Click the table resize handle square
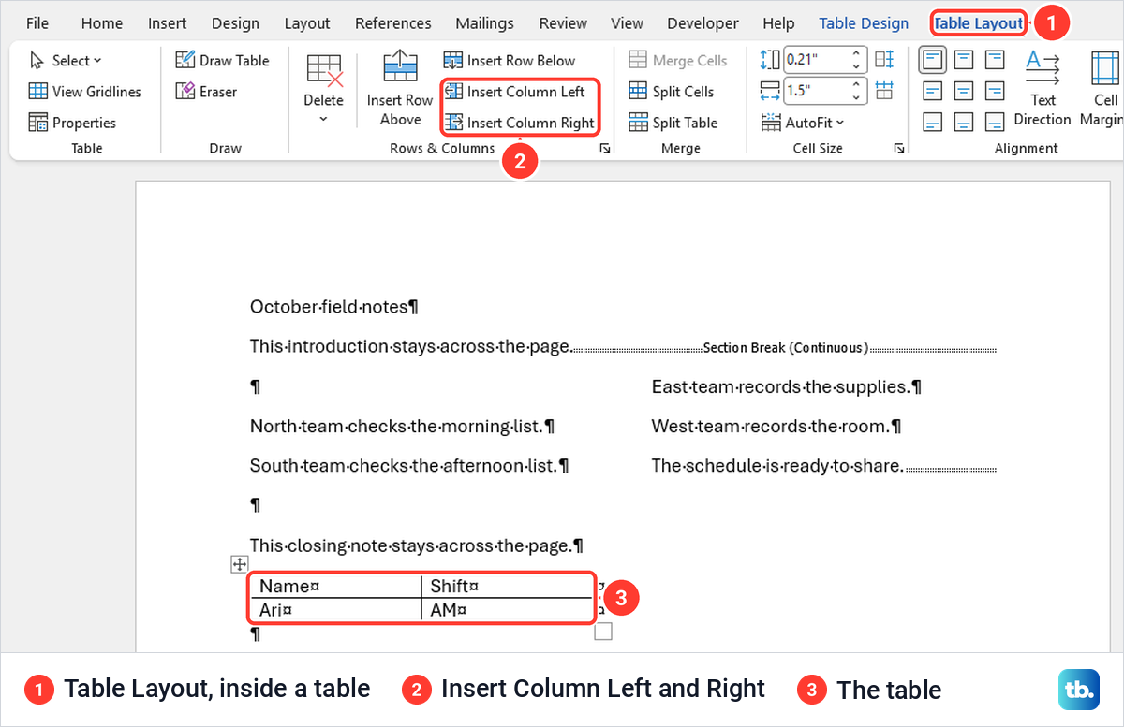Screen dimensions: 1124x727 coord(603,632)
